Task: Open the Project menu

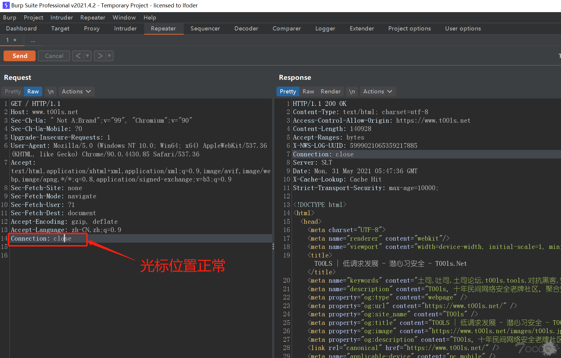Action: tap(33, 17)
